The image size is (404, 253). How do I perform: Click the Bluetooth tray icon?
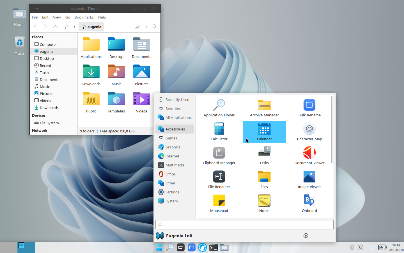point(352,247)
